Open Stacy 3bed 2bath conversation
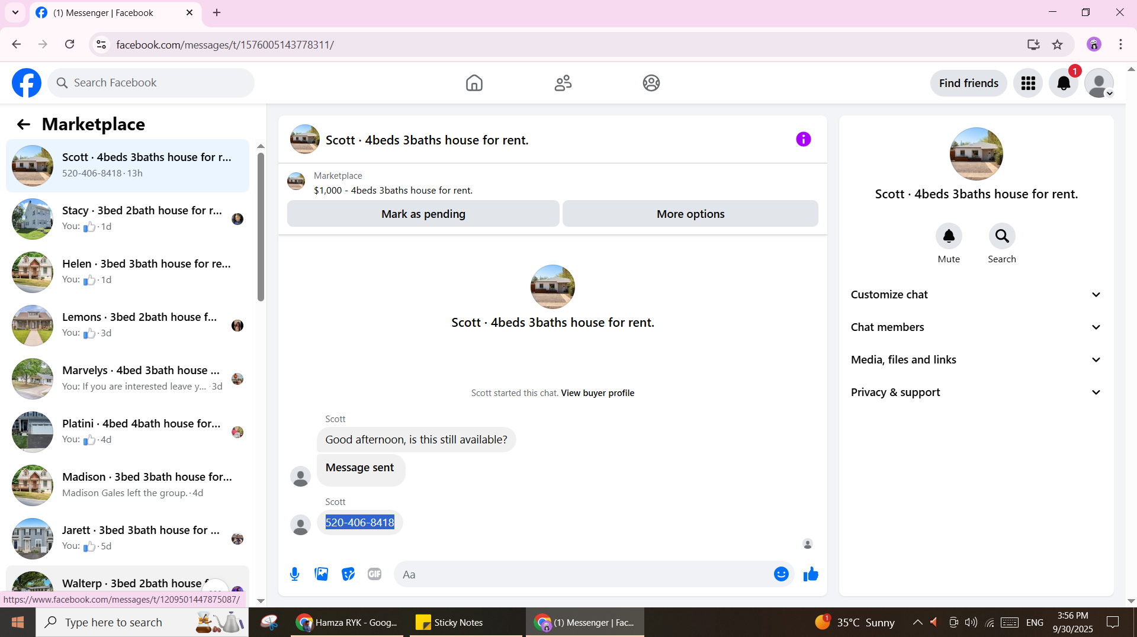1137x637 pixels. (x=127, y=219)
